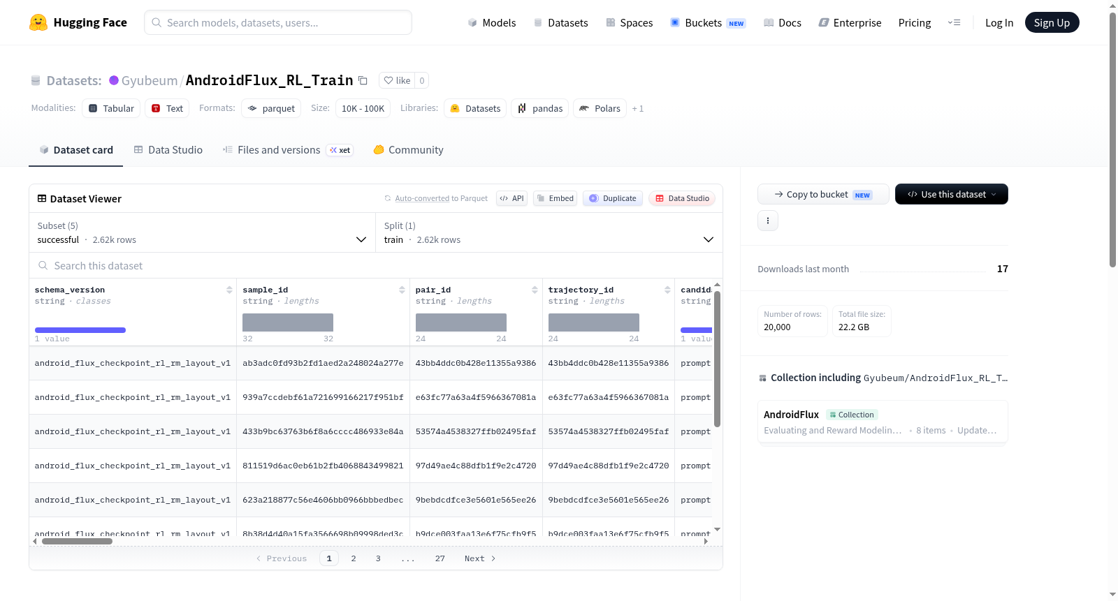The image size is (1118, 601).
Task: Open the Use this dataset dropdown
Action: [952, 194]
